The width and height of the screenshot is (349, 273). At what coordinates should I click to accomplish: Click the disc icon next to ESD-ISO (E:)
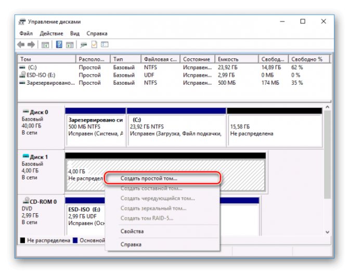tap(22, 74)
